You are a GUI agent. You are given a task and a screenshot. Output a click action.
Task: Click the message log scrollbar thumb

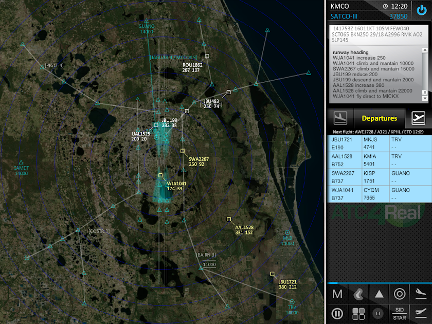click(x=425, y=93)
